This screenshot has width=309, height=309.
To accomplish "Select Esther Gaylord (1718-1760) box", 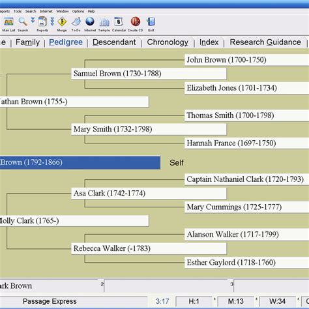I will tap(247, 263).
